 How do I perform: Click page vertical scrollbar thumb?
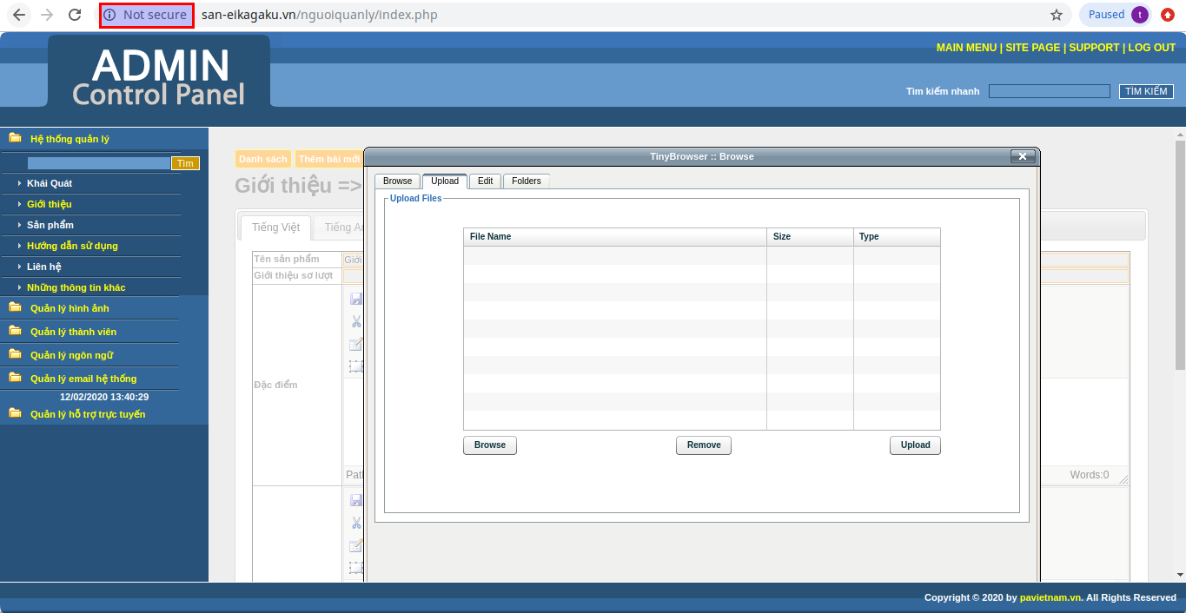1180,256
